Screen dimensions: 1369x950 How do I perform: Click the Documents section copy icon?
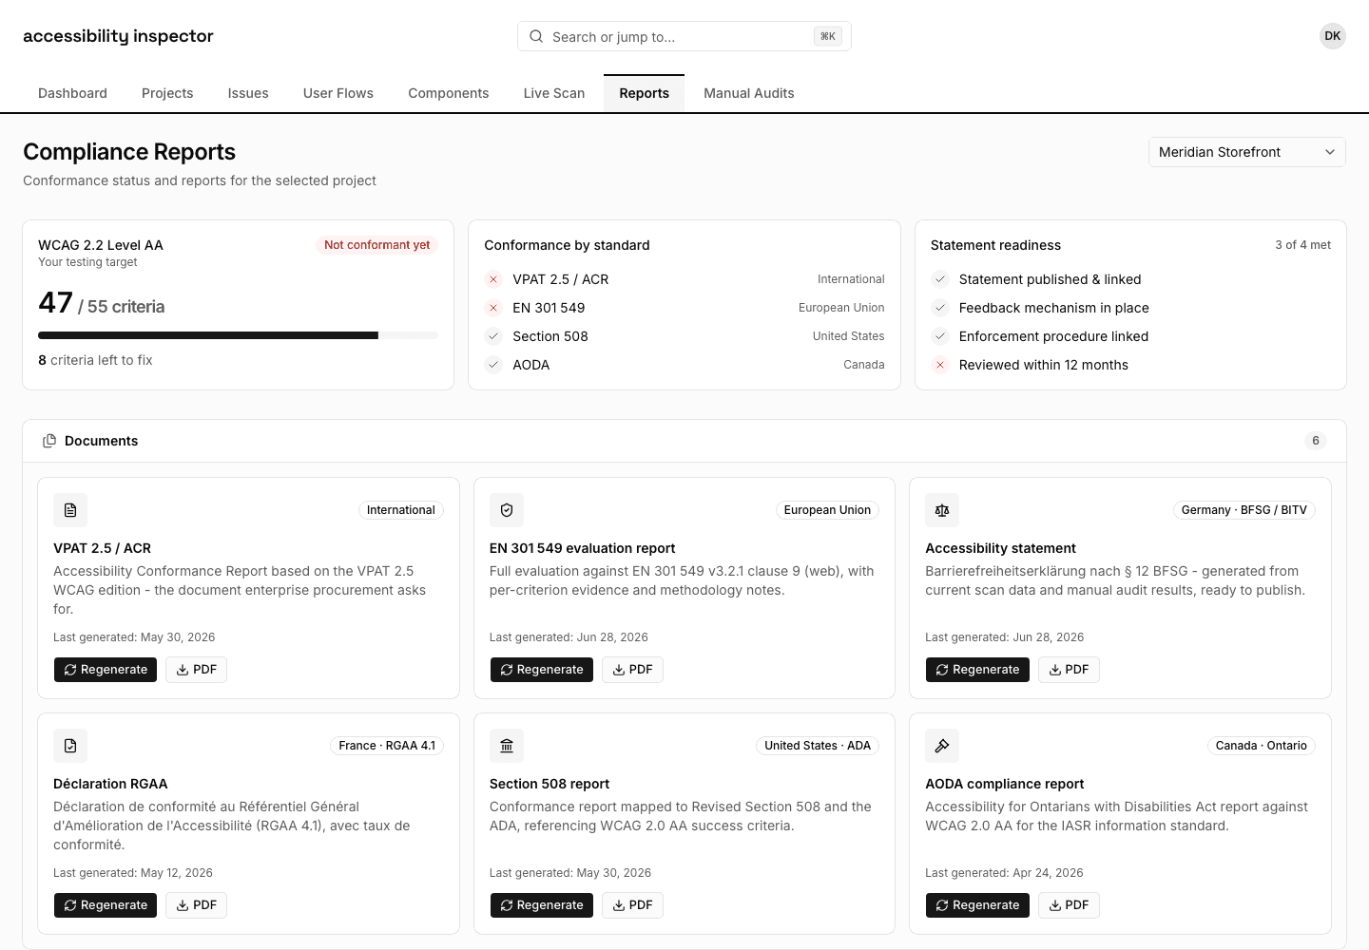49,441
